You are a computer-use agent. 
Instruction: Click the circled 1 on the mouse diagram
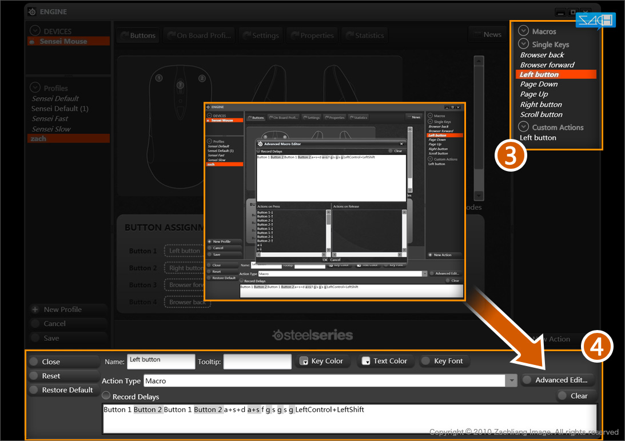click(x=158, y=78)
